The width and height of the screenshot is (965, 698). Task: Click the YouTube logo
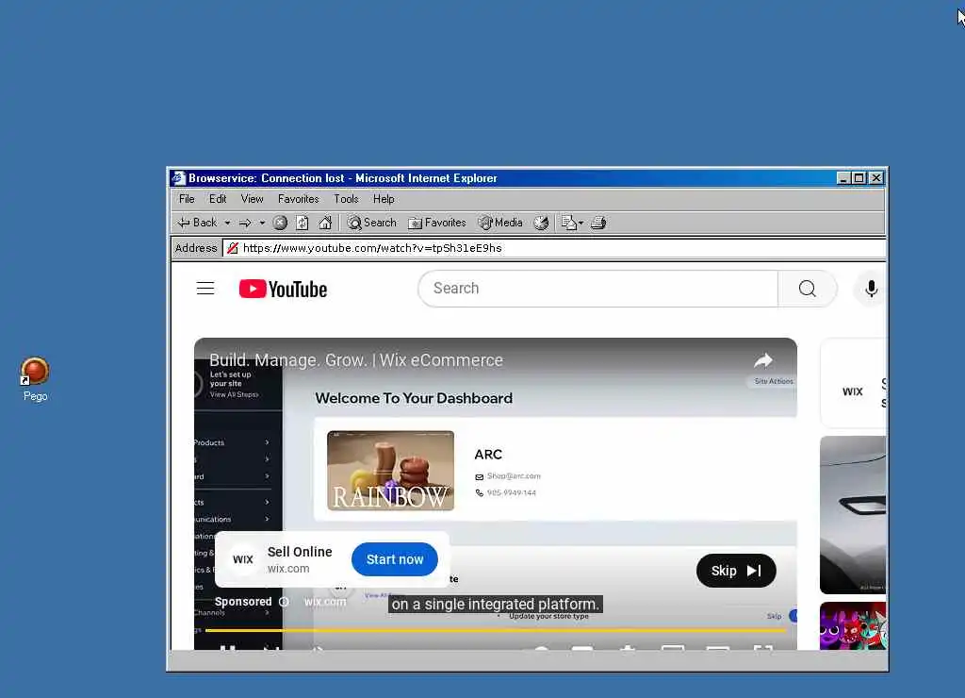283,289
